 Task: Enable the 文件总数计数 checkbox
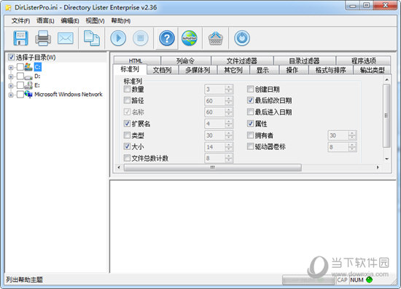127,158
